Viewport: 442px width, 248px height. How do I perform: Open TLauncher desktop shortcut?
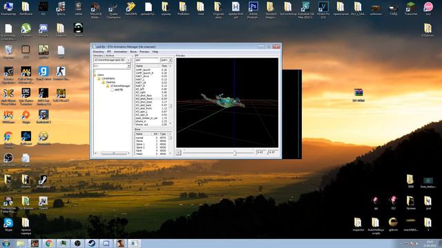coord(411,8)
